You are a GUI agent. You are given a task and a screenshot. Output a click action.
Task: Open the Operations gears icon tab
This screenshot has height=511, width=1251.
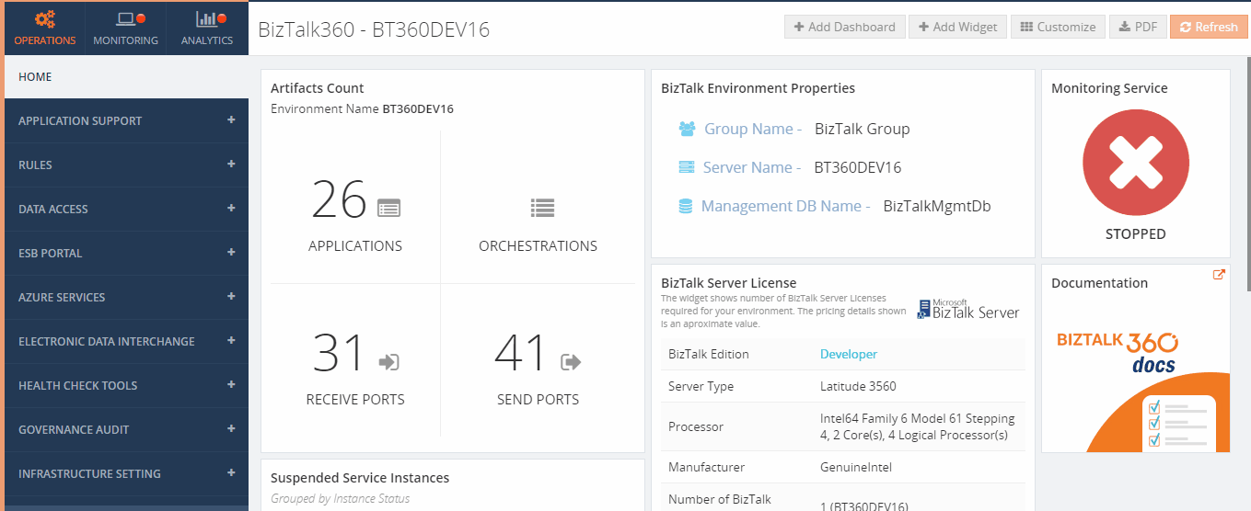point(45,28)
